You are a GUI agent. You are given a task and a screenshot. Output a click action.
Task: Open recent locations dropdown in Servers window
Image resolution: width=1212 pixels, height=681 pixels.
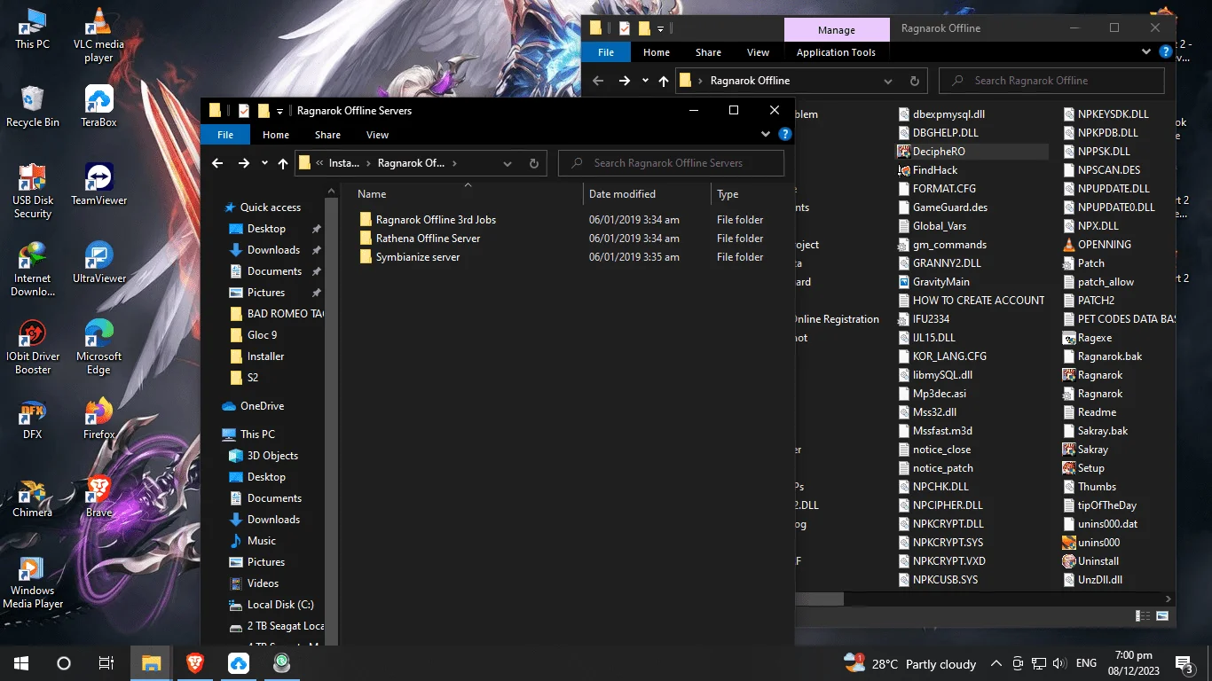coord(264,163)
